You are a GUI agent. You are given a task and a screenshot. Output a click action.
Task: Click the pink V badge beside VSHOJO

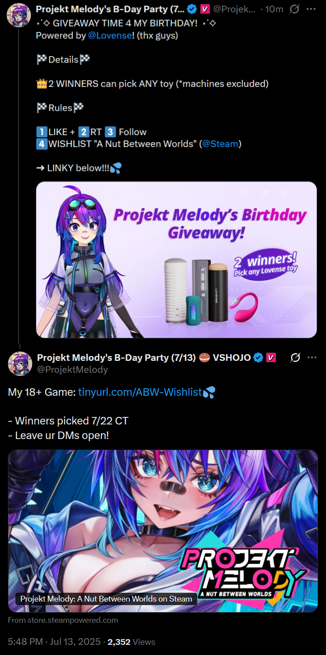271,357
